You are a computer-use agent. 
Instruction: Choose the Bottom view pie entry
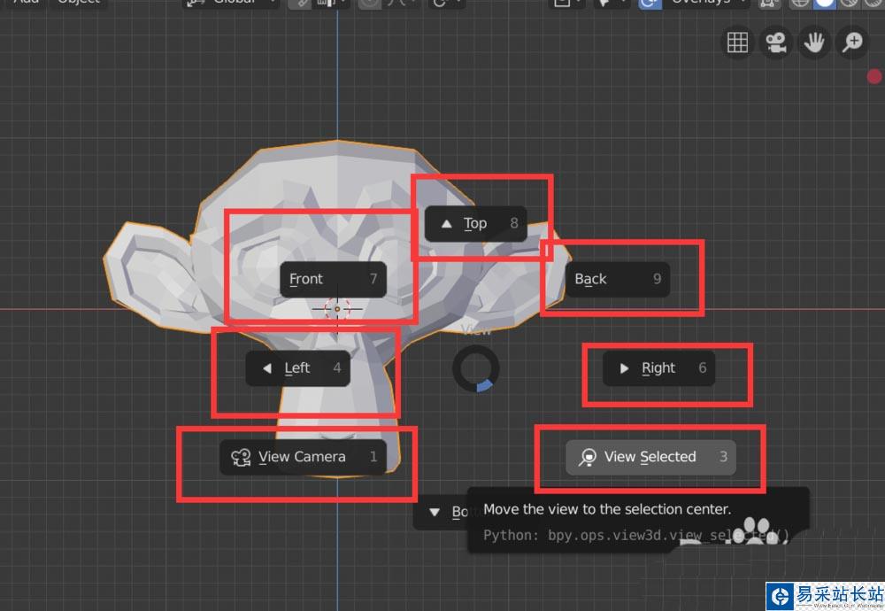point(441,512)
